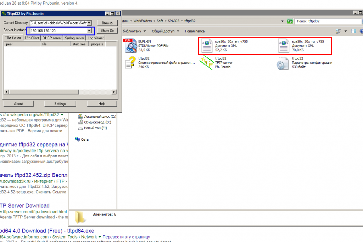Click the CD-дисковод (D:) drive icon
The height and width of the screenshot is (242, 363).
pos(80,122)
